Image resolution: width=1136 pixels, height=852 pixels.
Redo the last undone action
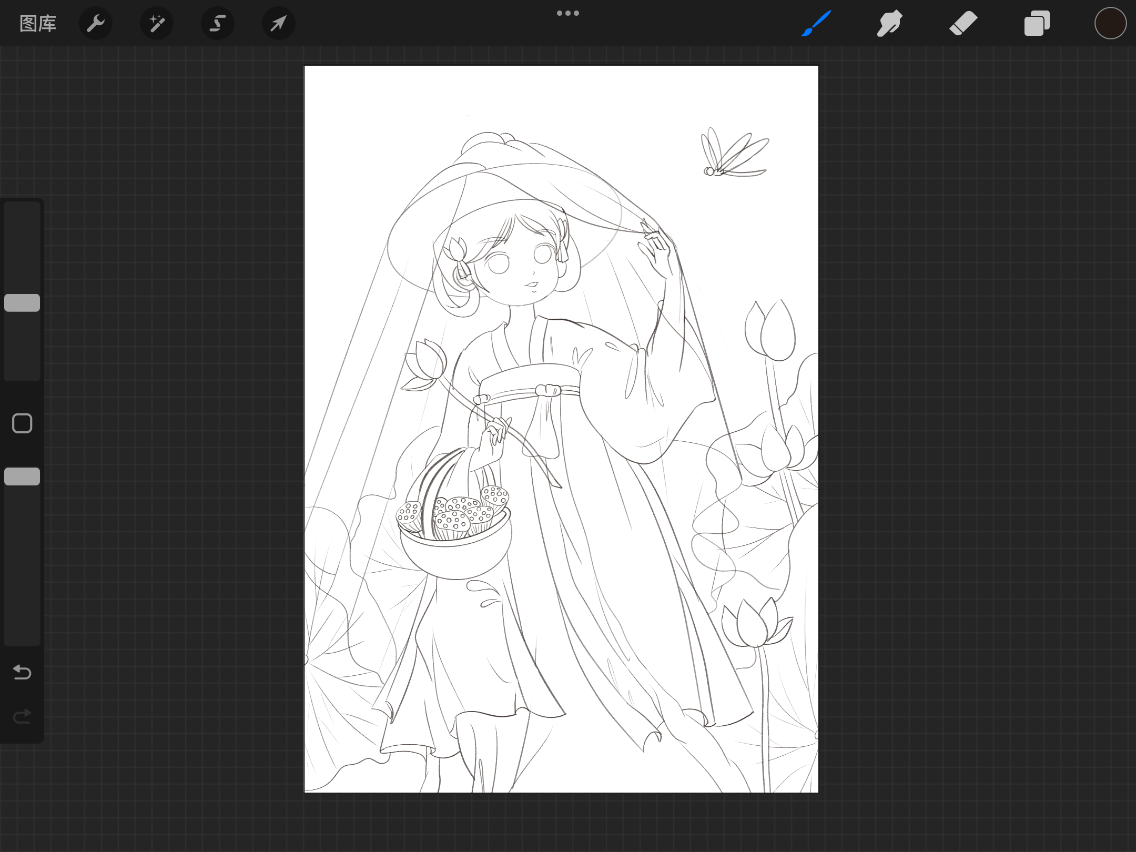tap(22, 716)
